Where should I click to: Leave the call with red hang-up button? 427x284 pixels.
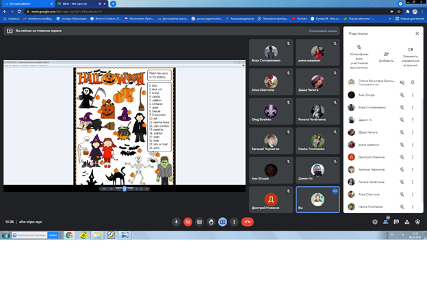click(247, 222)
